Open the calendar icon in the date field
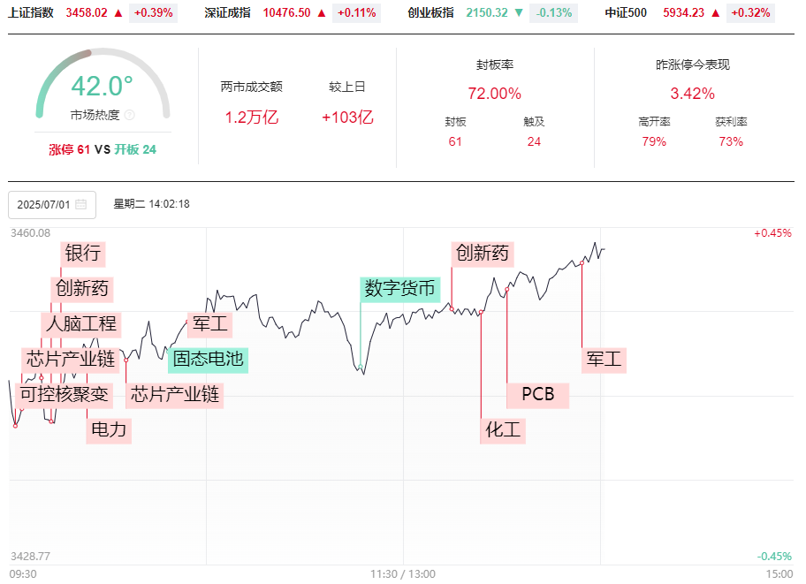 coord(81,205)
